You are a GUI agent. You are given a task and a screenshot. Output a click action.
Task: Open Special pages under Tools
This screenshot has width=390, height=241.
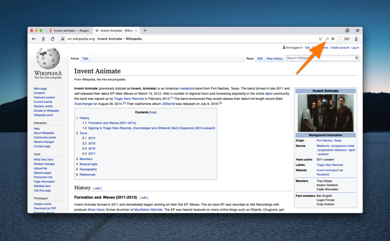tap(43, 173)
